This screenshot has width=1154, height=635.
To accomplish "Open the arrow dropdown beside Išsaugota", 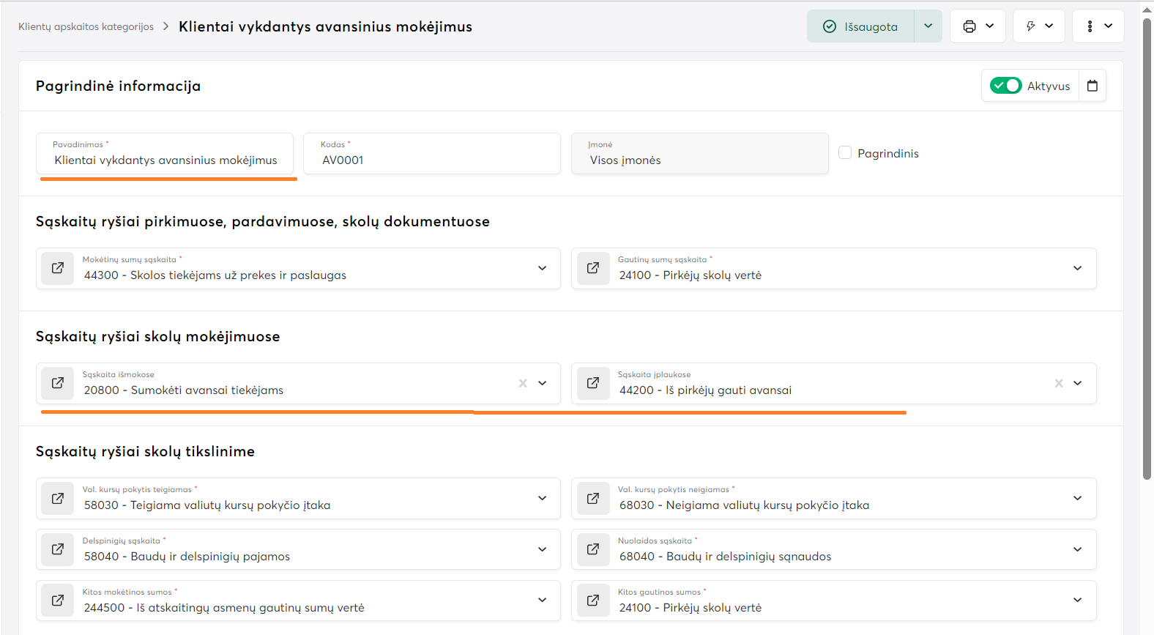I will pos(928,26).
